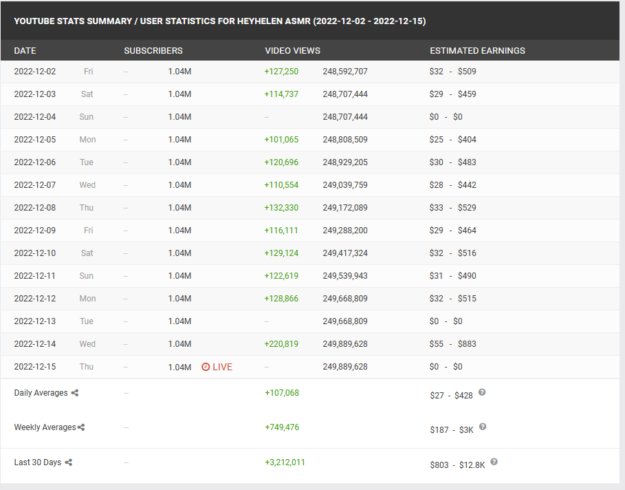Screen dimensions: 625x490
Task: Select the +116,111 video views gain
Action: 281,231
